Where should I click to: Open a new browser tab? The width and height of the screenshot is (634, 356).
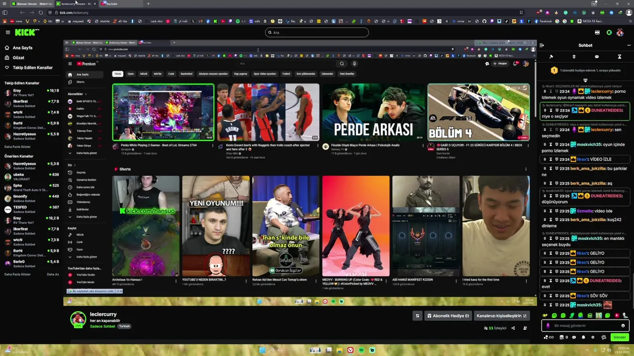(148, 4)
